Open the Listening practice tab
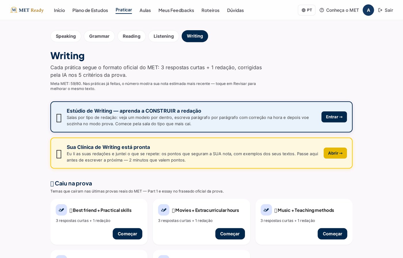 click(164, 36)
